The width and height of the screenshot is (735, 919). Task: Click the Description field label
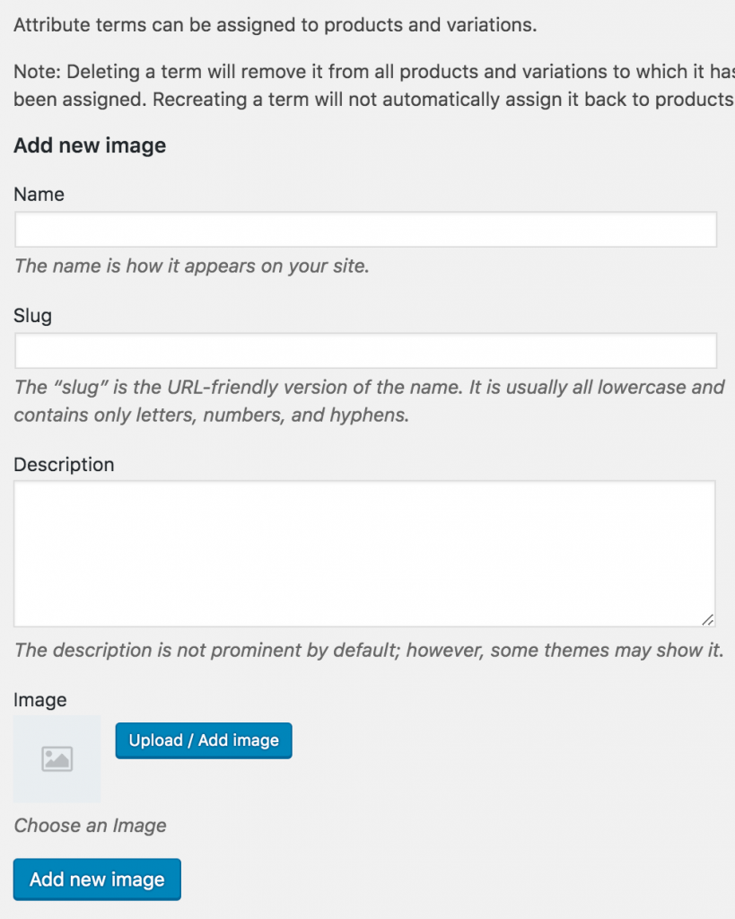point(64,465)
